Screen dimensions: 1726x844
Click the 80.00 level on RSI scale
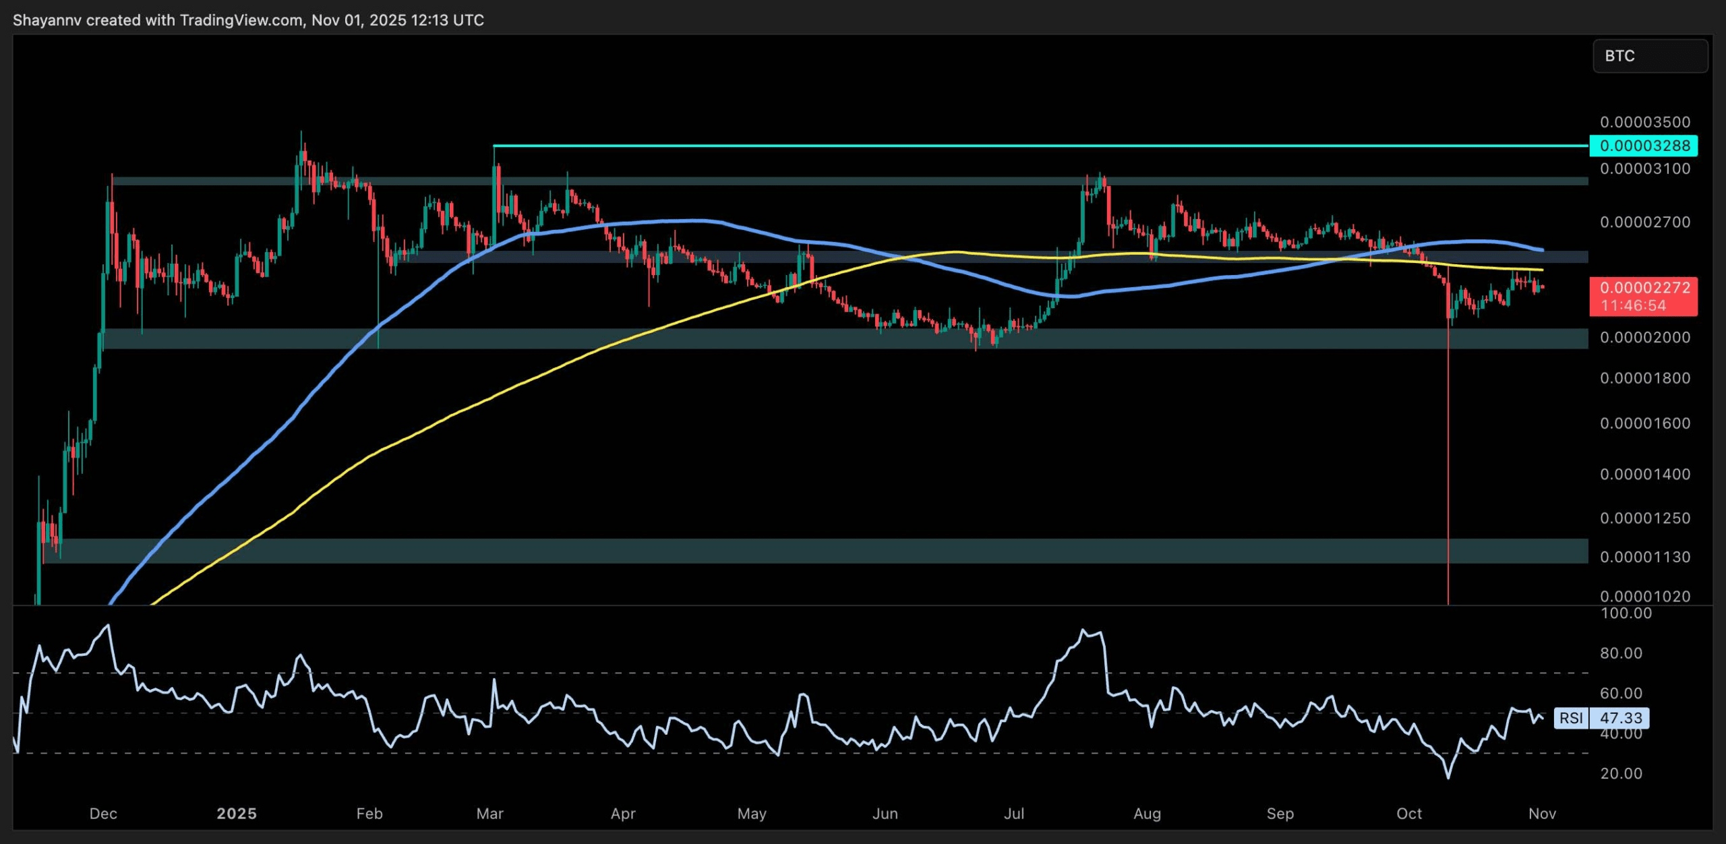click(x=1621, y=653)
